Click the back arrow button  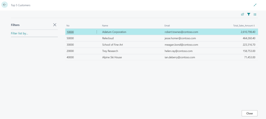coord(5,5)
